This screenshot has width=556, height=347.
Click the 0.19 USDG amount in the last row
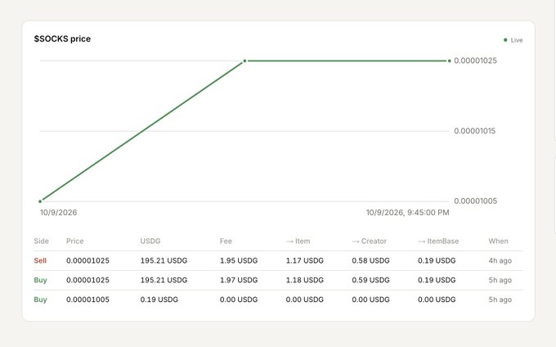pos(159,300)
